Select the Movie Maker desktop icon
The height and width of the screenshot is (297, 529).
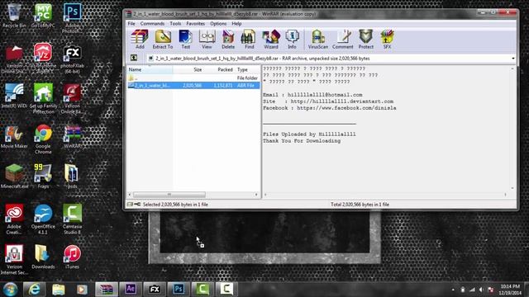(x=14, y=136)
